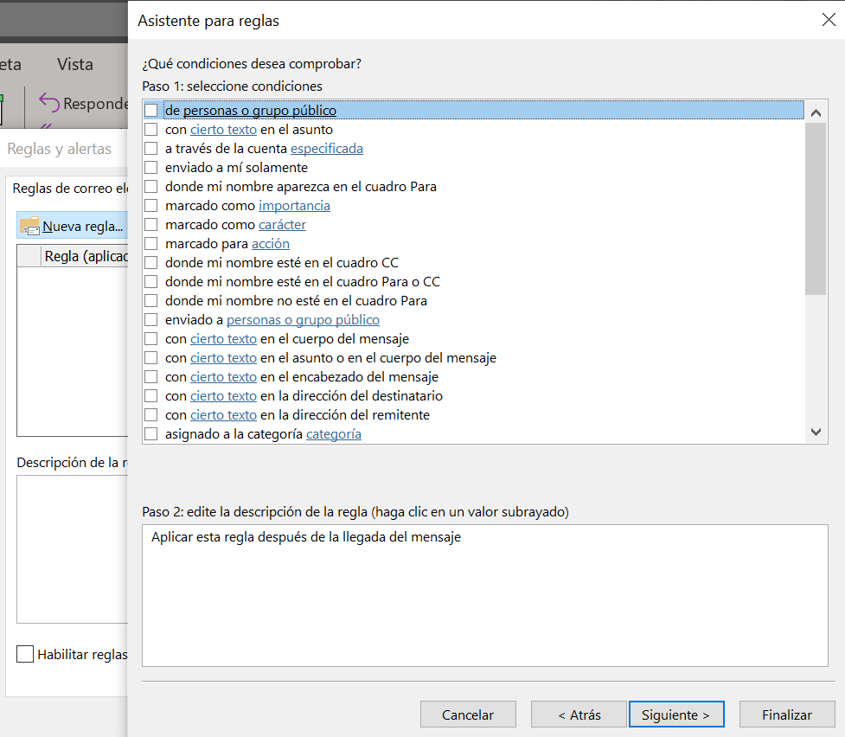Check 'cierto texto en la dirección del remitente' box

click(x=150, y=414)
